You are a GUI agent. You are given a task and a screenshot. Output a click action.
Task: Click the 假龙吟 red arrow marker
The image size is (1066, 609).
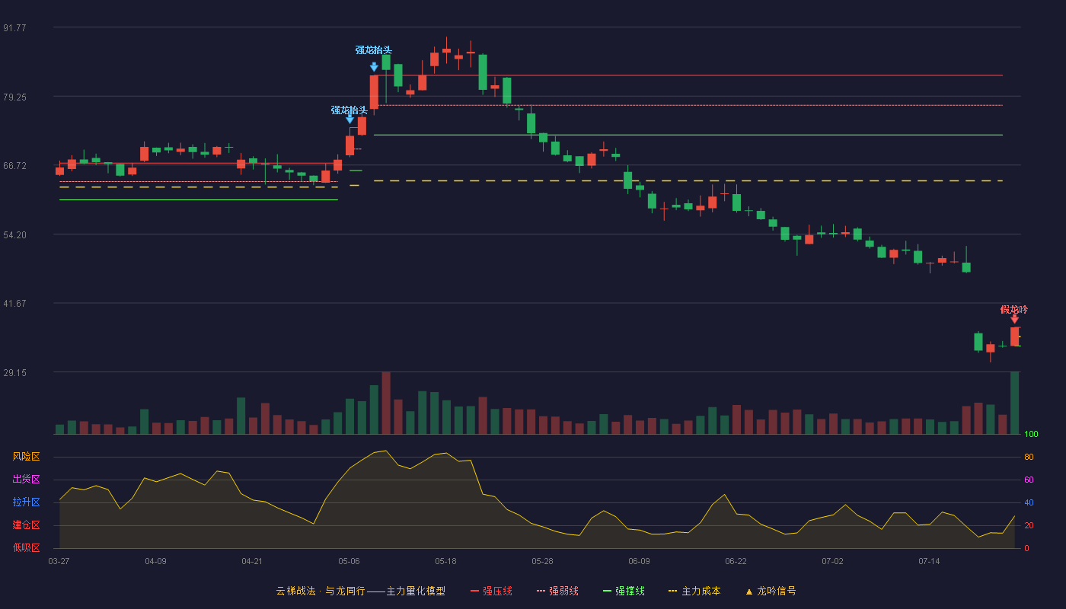tap(1014, 320)
